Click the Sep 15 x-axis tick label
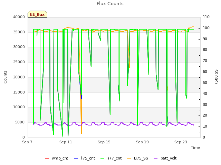 (x=104, y=142)
